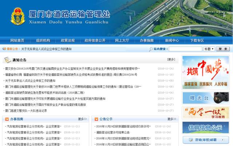
Task: Click the 搜索 button
Action: tap(223, 49)
